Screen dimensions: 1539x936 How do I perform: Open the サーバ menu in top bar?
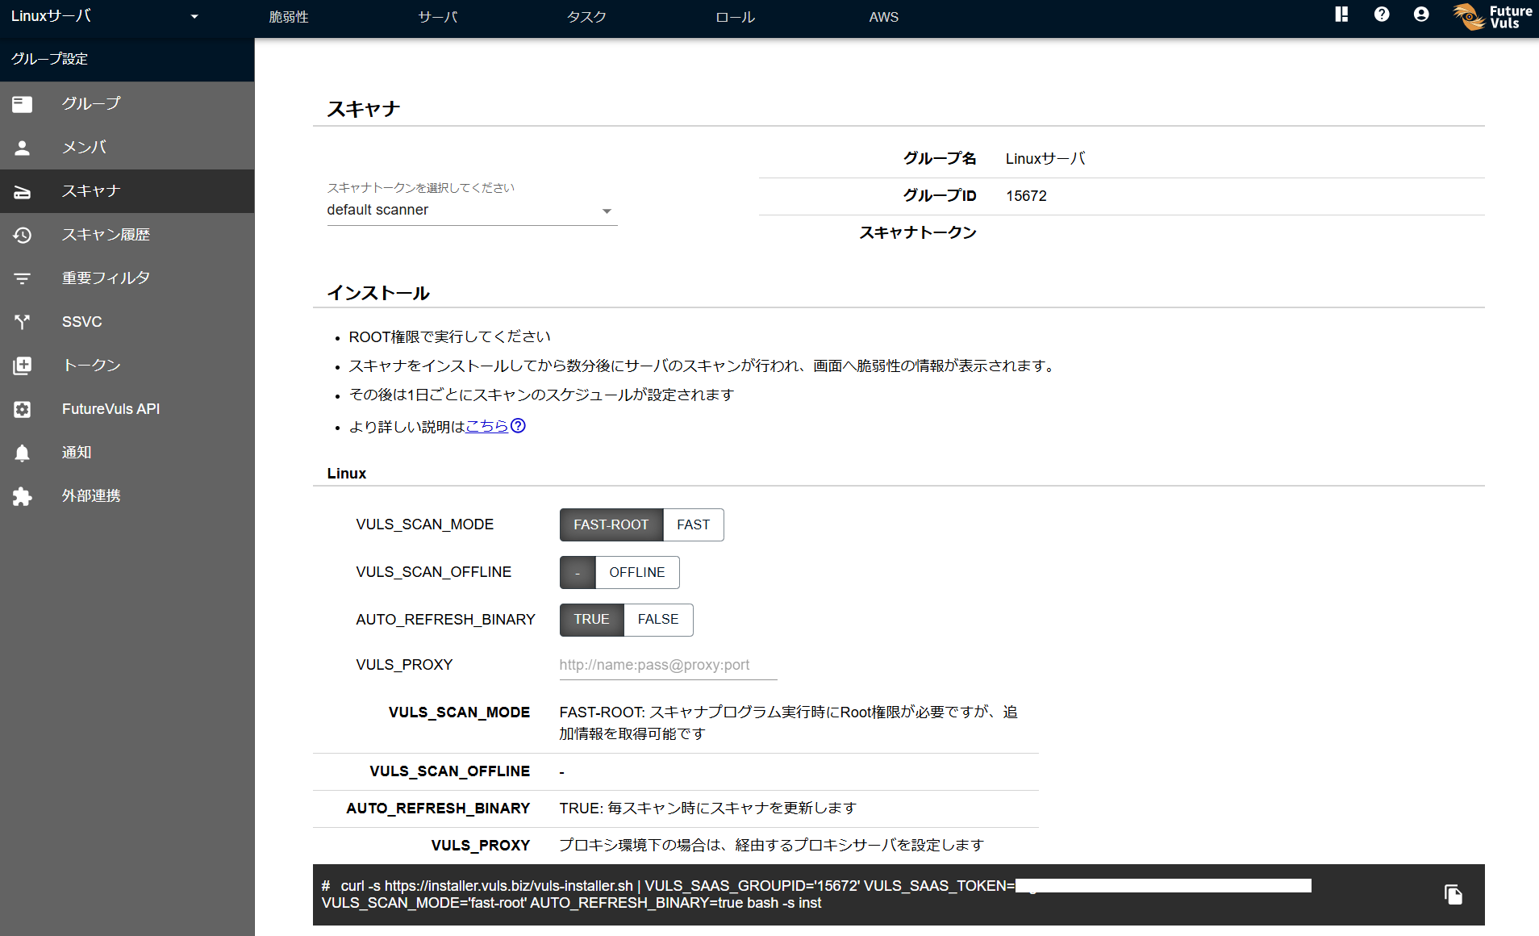tap(437, 16)
